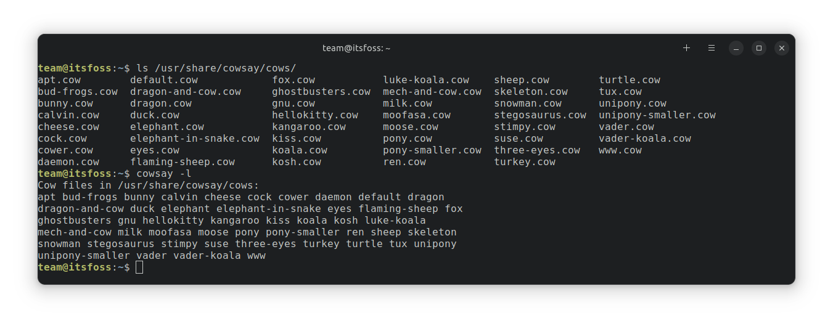Click the unipony-smaller.cow file name
Screen dimensions: 833x326
tap(657, 115)
